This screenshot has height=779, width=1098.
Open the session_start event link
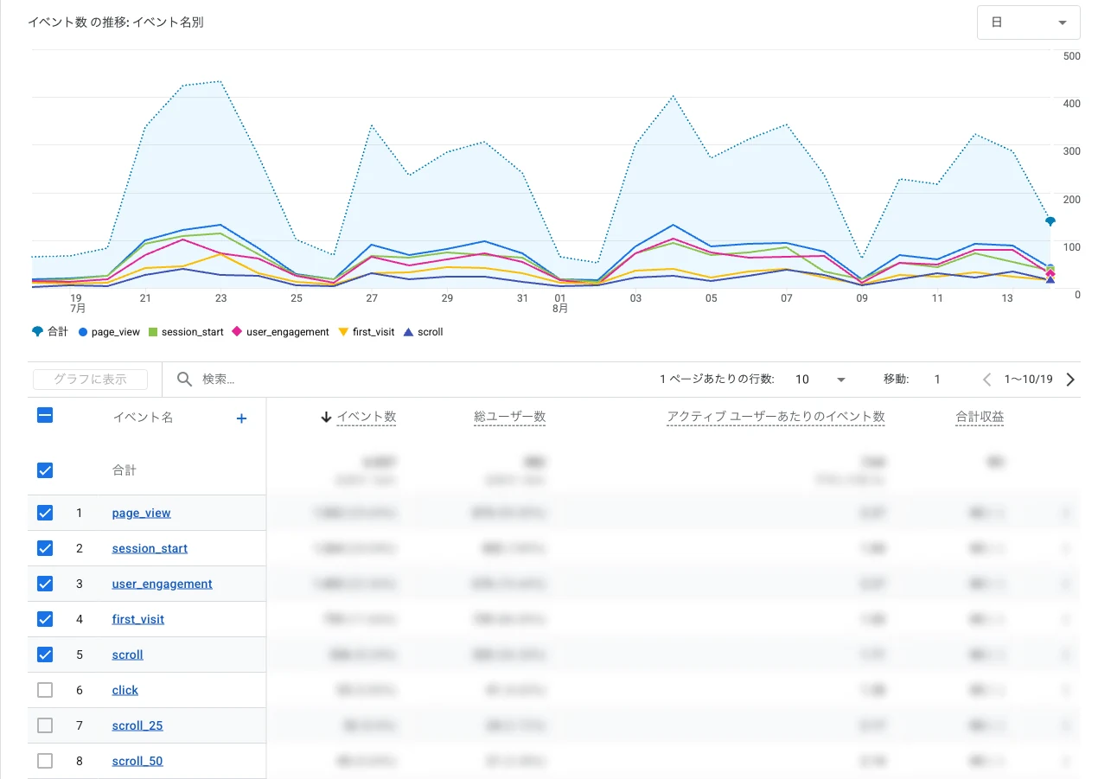point(150,548)
